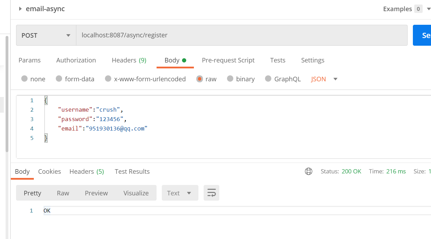Select the raw body format

pos(206,79)
